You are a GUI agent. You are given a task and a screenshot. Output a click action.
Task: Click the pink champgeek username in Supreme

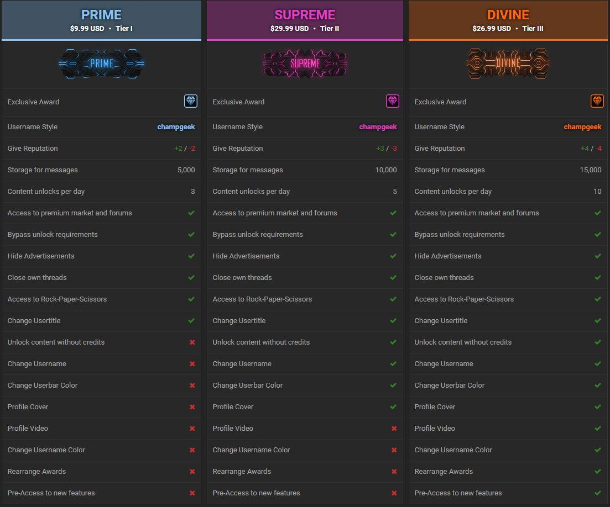pos(378,126)
